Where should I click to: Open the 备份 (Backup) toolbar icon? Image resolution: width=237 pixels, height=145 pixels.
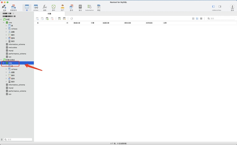(80, 7)
